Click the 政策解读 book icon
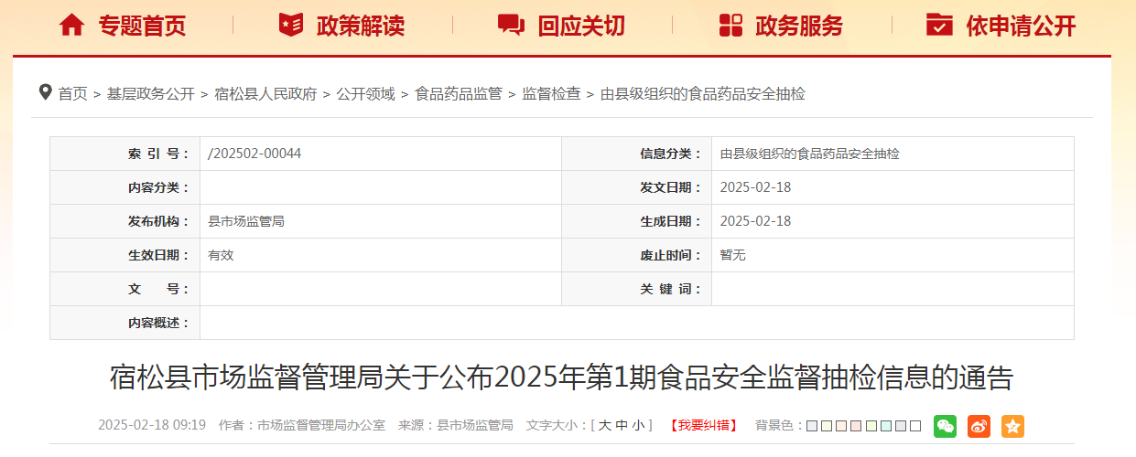 pos(290,26)
